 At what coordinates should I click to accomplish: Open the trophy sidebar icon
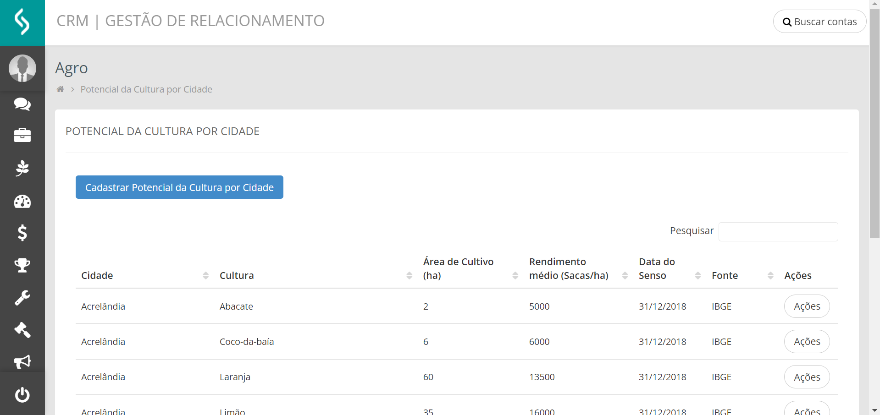(x=22, y=265)
